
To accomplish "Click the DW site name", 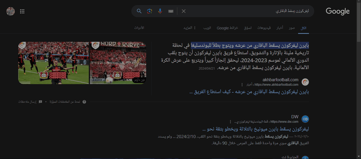I will [295, 117].
